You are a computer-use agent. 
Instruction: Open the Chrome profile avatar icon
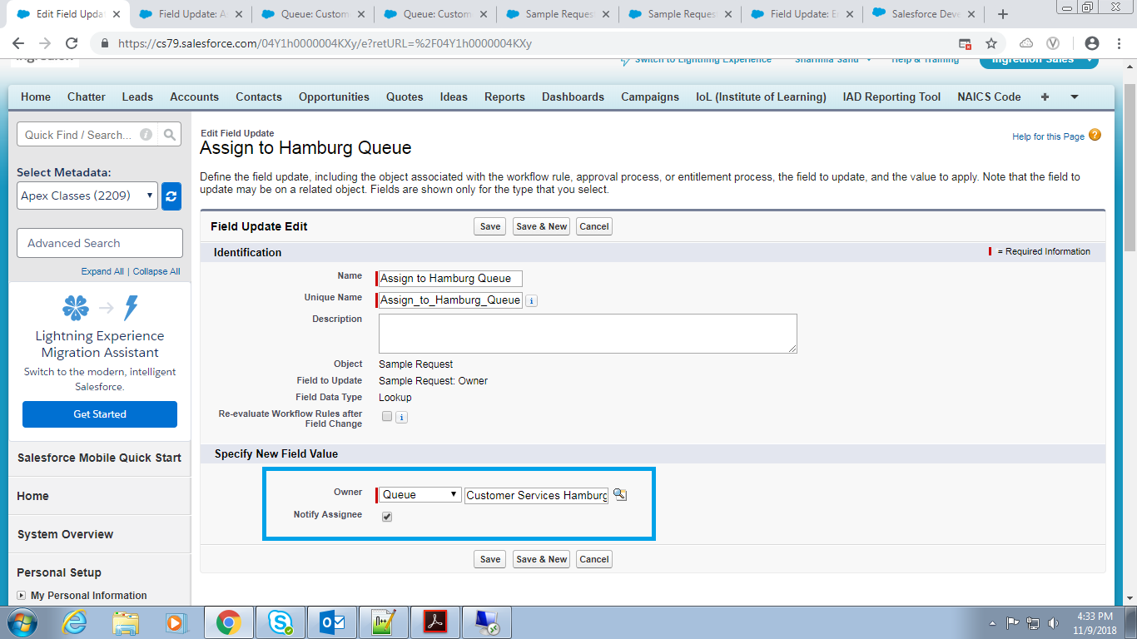[1092, 43]
